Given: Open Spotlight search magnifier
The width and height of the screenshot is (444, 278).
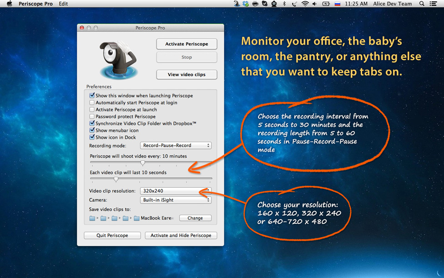Looking at the screenshot, I should (422, 4).
